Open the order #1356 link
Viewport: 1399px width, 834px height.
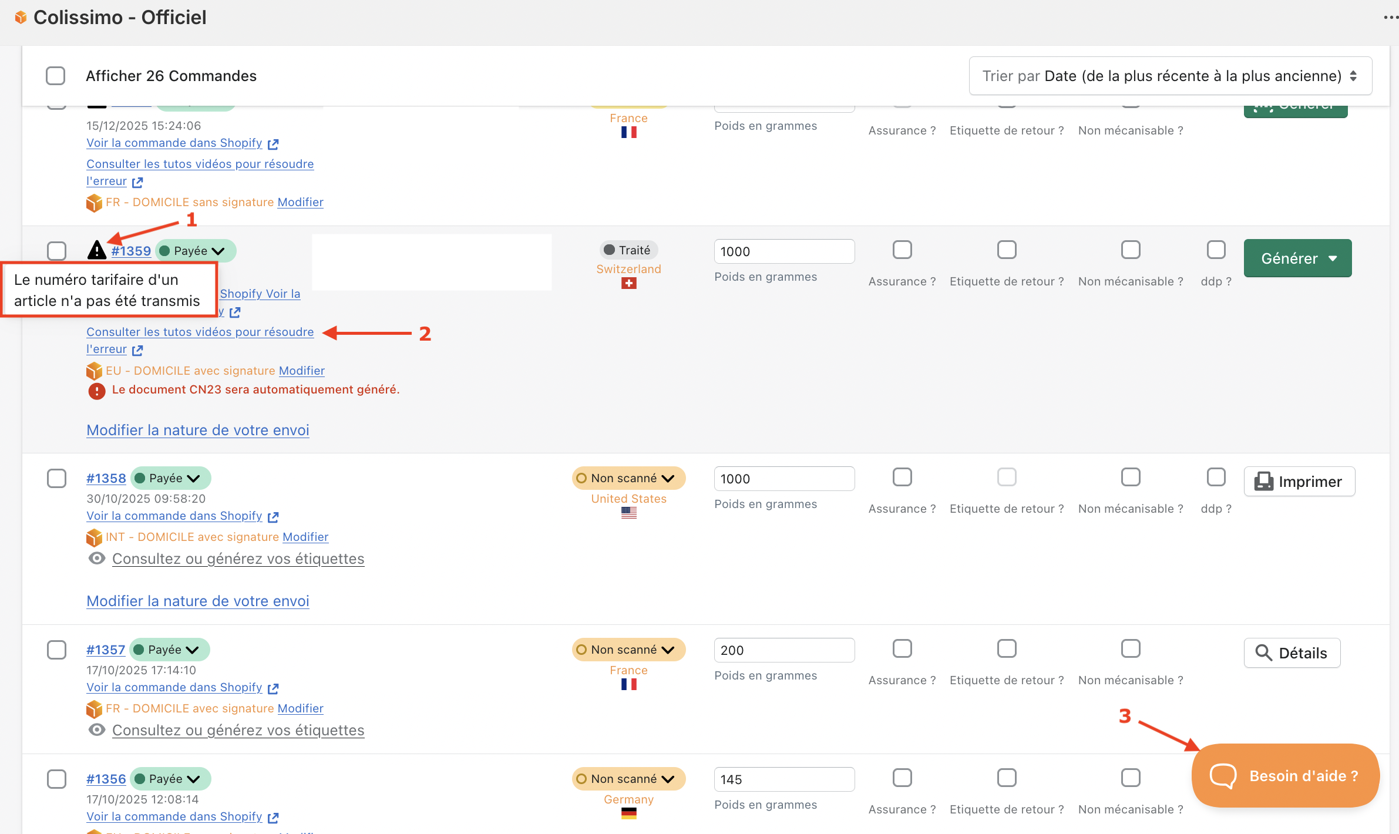tap(106, 779)
